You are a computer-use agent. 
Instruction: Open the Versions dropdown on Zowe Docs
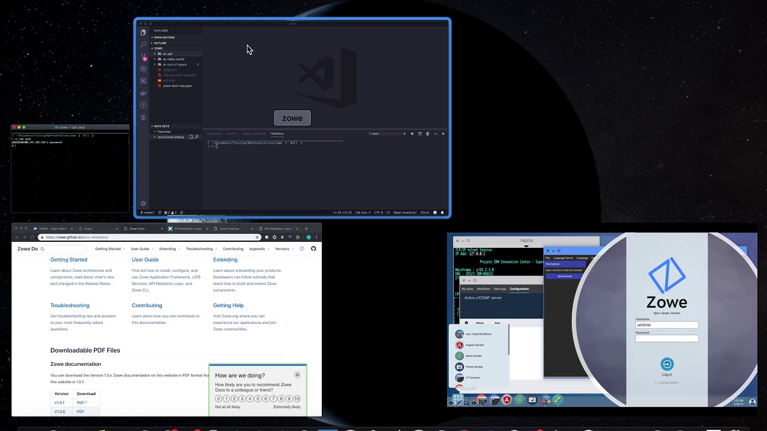(x=283, y=248)
